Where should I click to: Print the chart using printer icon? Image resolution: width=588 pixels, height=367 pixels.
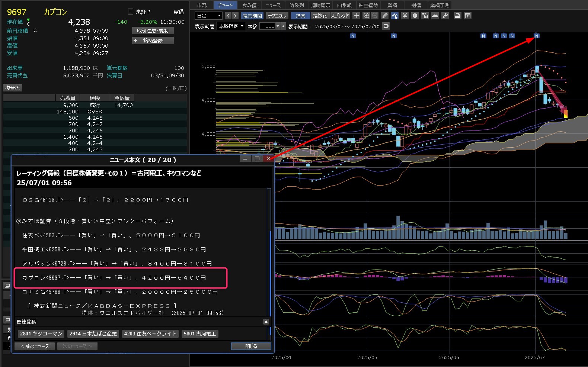click(x=458, y=16)
